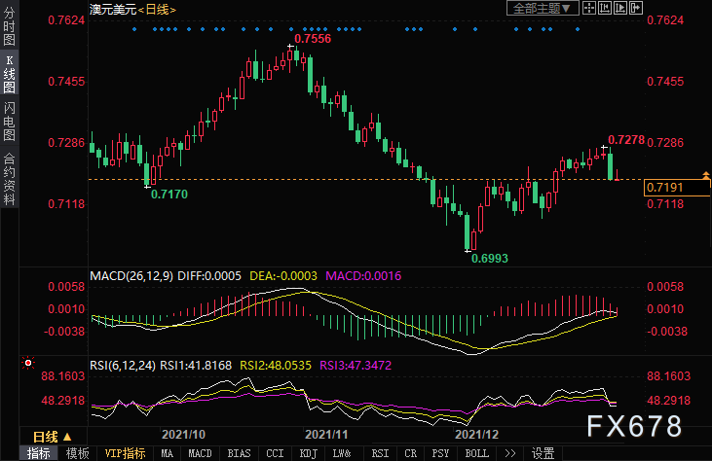The height and width of the screenshot is (461, 712).
Task: Toggle the KDJ indicator button
Action: [309, 453]
